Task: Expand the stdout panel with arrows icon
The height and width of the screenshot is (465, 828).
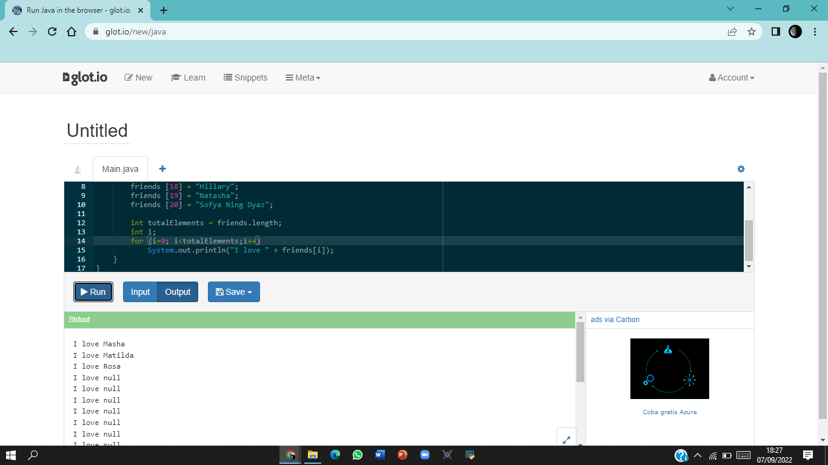Action: click(566, 440)
